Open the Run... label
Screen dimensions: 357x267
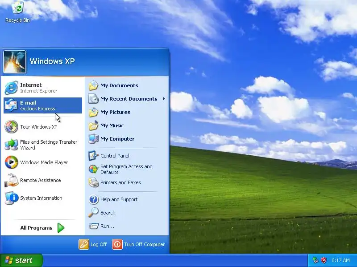pyautogui.click(x=107, y=226)
